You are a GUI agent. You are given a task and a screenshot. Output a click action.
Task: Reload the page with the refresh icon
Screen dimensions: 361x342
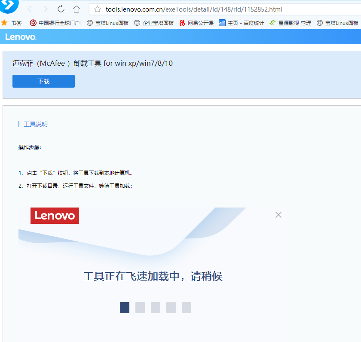(x=61, y=9)
